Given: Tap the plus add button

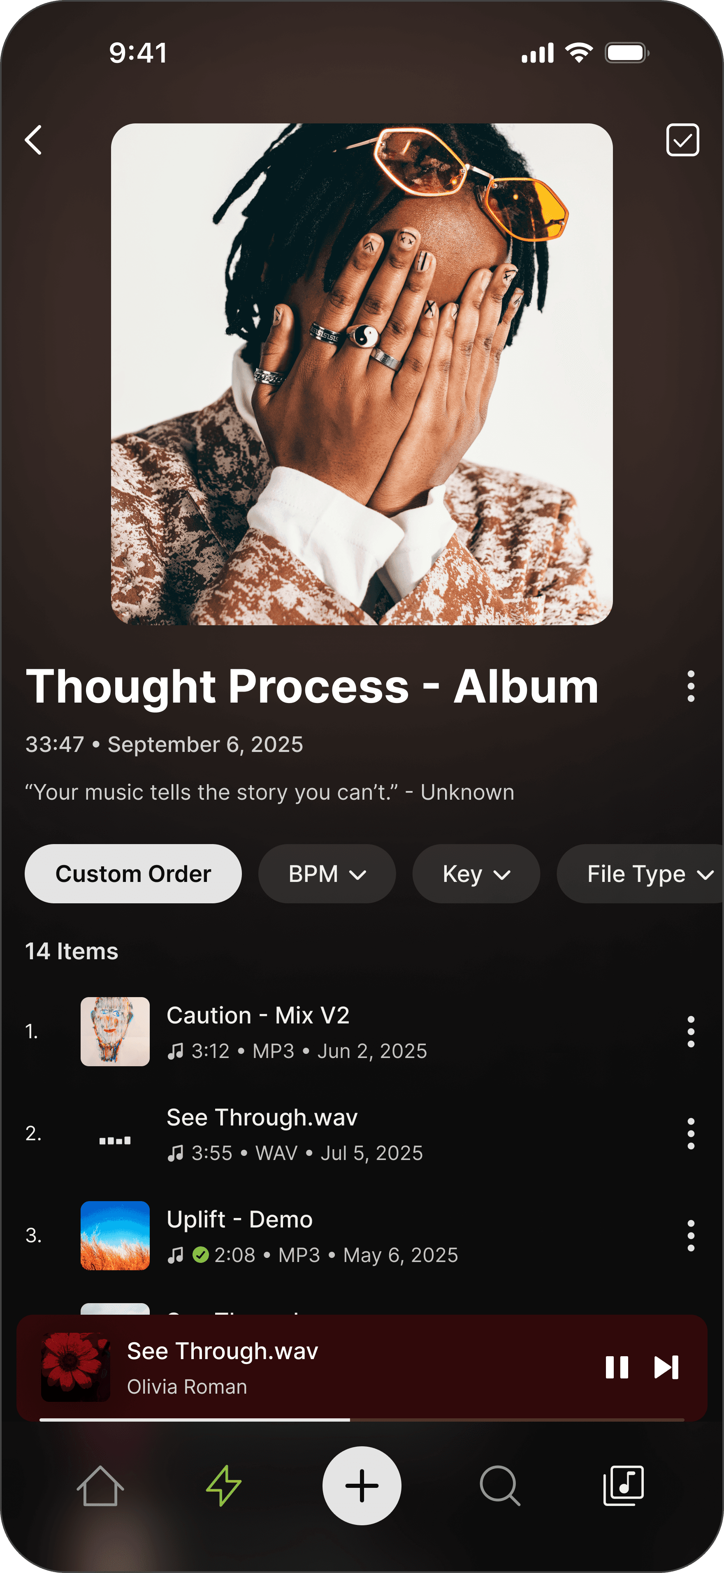Looking at the screenshot, I should pyautogui.click(x=362, y=1486).
